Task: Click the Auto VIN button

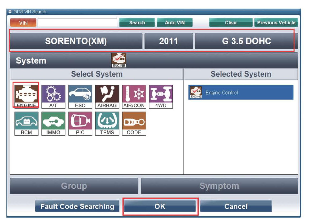Action: click(175, 23)
